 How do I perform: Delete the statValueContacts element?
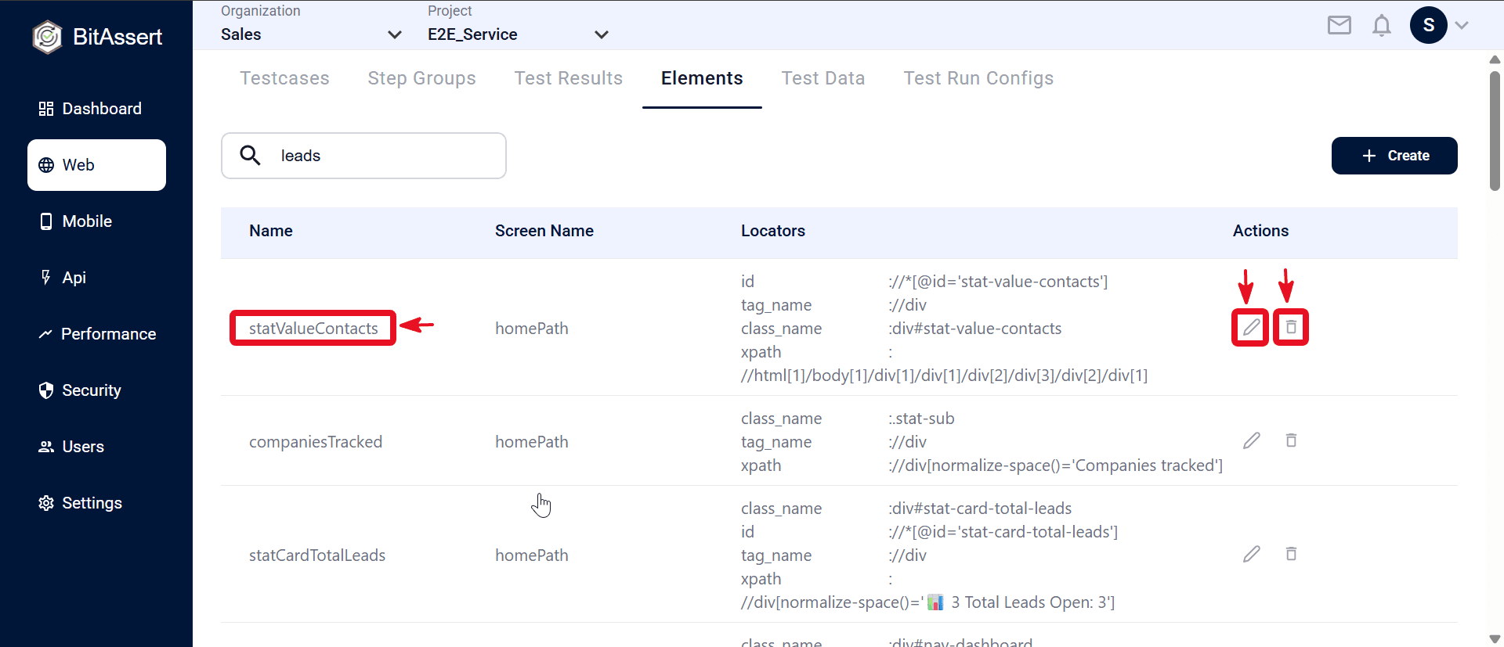(x=1291, y=327)
